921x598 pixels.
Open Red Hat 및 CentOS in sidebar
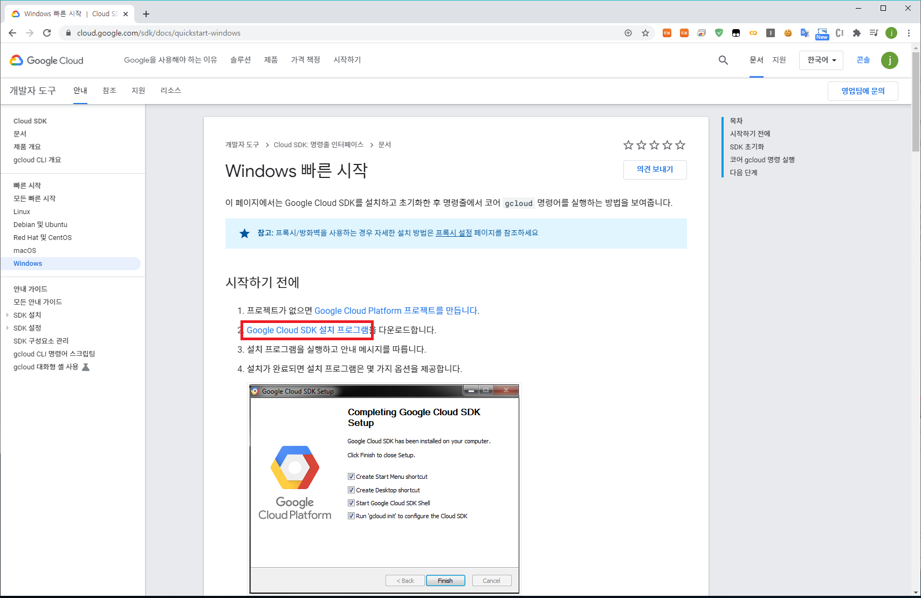click(x=43, y=238)
